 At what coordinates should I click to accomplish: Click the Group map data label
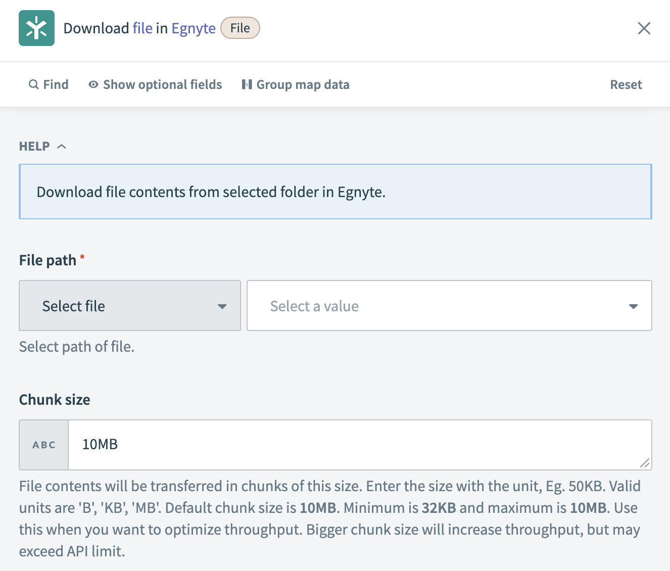pos(303,84)
